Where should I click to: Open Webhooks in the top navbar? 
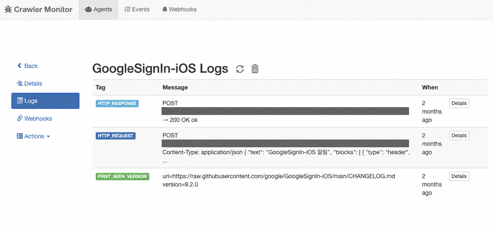coord(179,9)
